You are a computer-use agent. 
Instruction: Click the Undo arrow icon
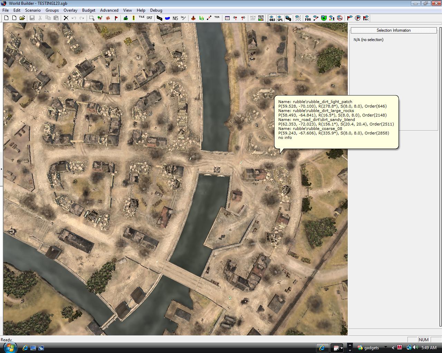(x=74, y=18)
